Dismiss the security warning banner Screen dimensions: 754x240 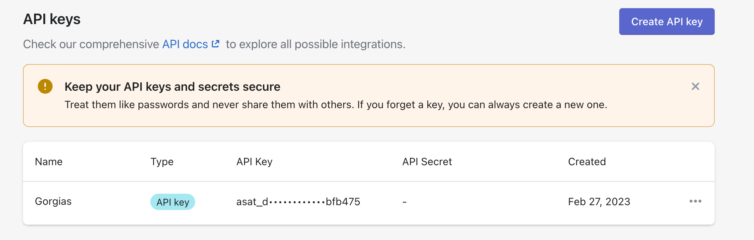(695, 86)
